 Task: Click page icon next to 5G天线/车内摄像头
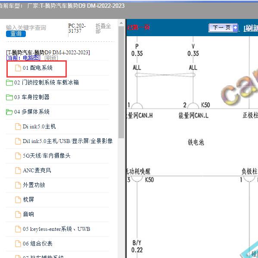pyautogui.click(x=18, y=156)
